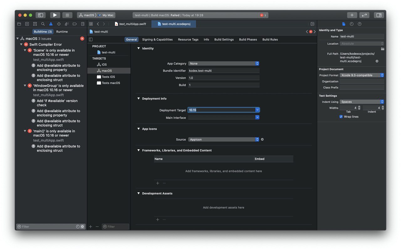Collapse the Development Assets section
The image size is (401, 250).
138,193
